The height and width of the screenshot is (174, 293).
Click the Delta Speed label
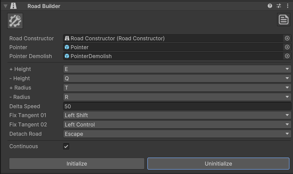tap(25, 107)
